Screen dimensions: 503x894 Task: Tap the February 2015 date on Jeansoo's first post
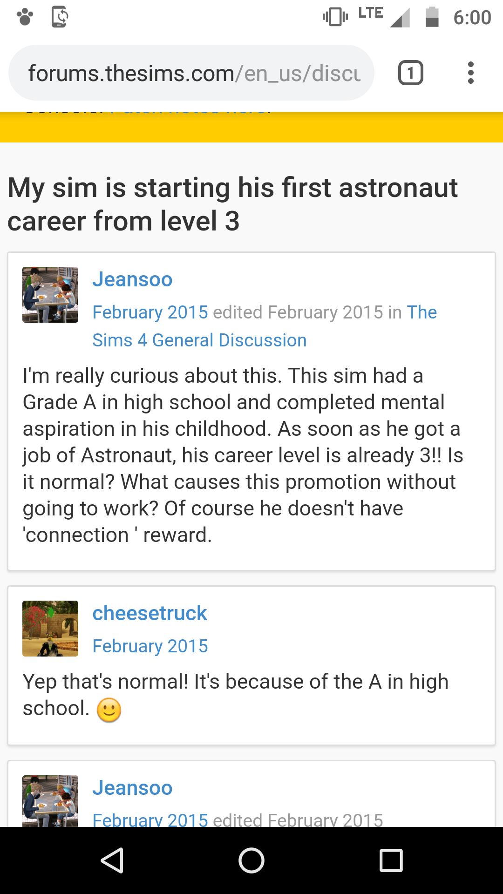tap(150, 312)
